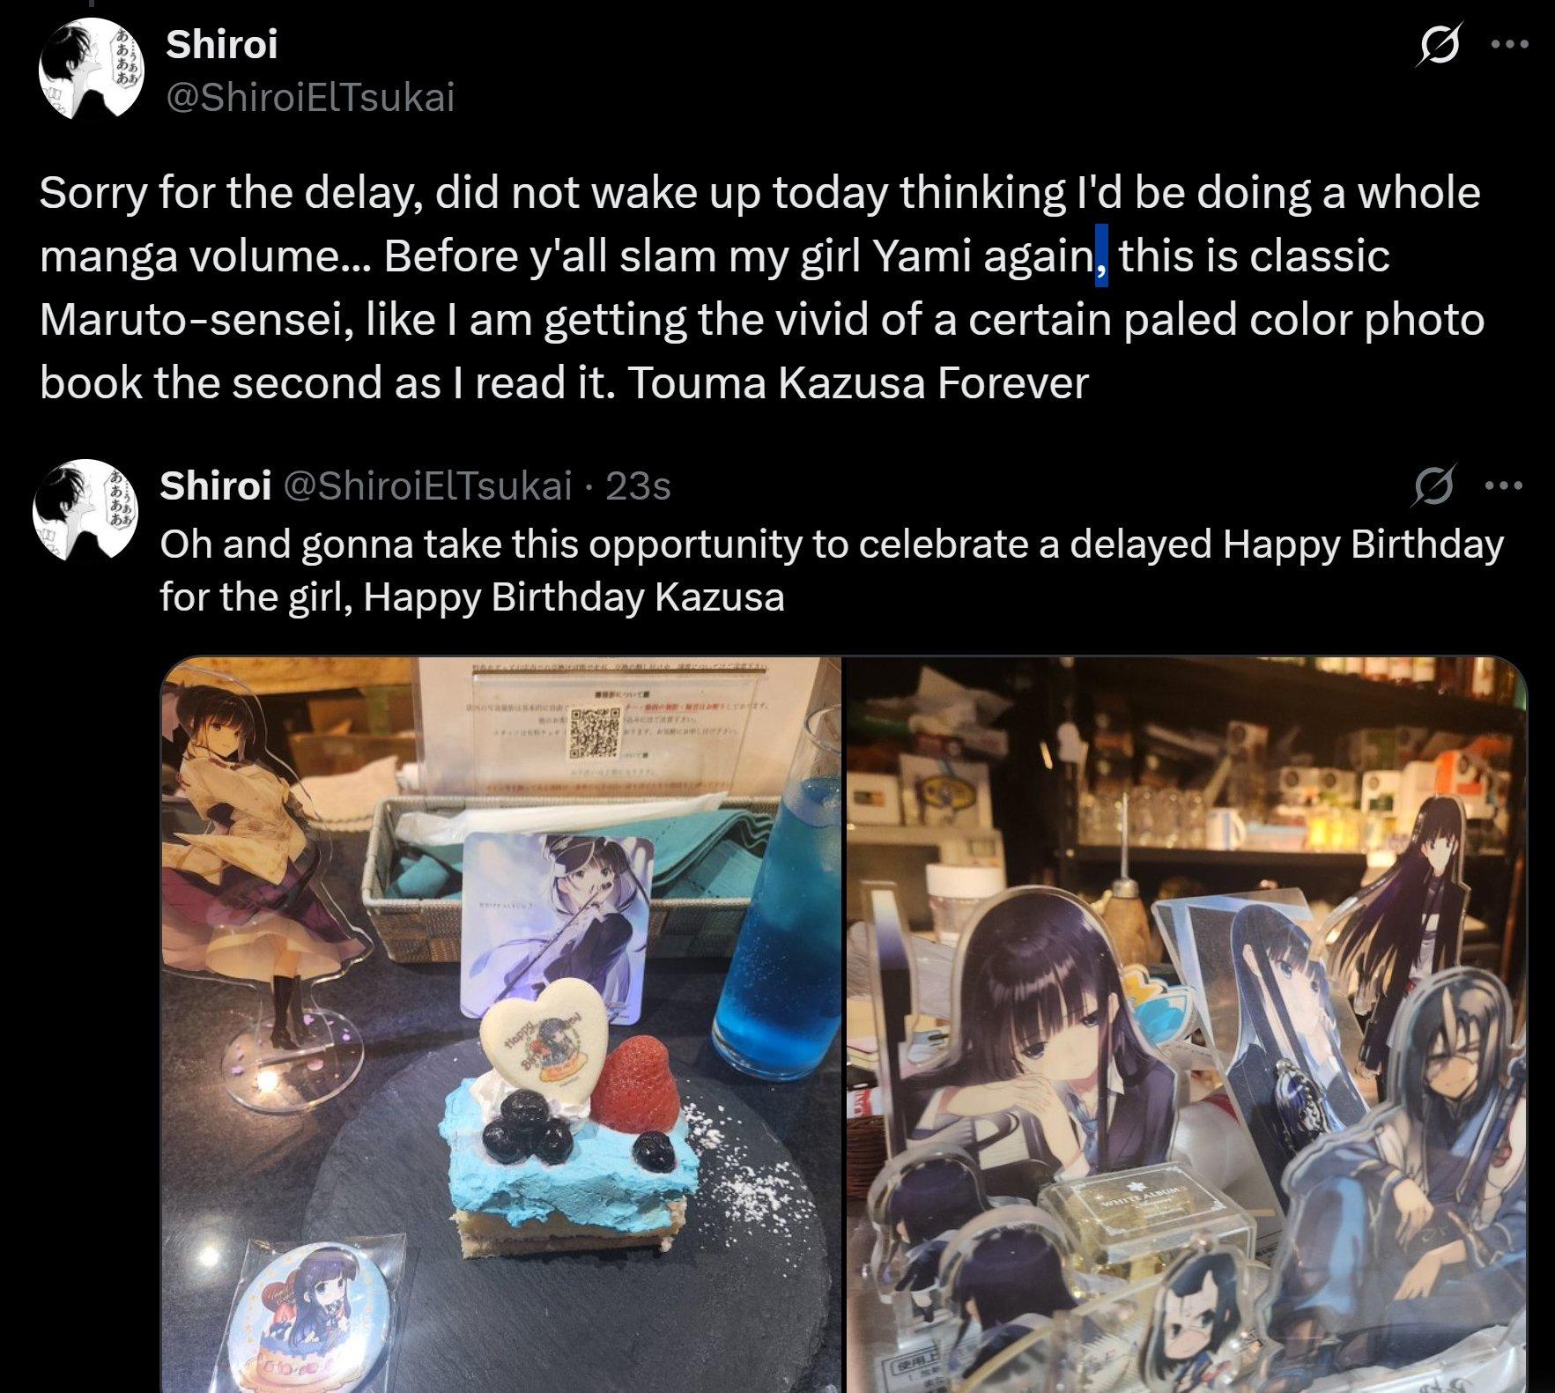Viewport: 1555px width, 1393px height.
Task: Open the more options menu on the birthday reply
Action: point(1504,485)
